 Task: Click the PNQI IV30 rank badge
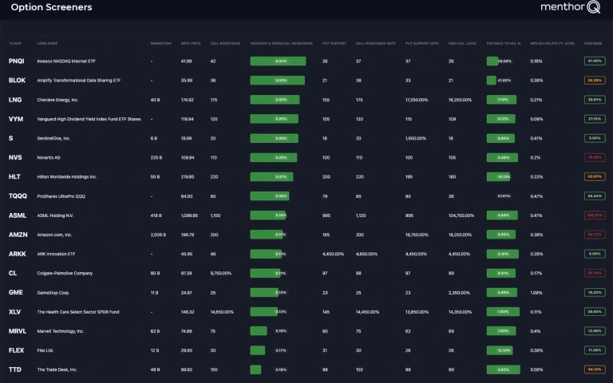tap(595, 61)
